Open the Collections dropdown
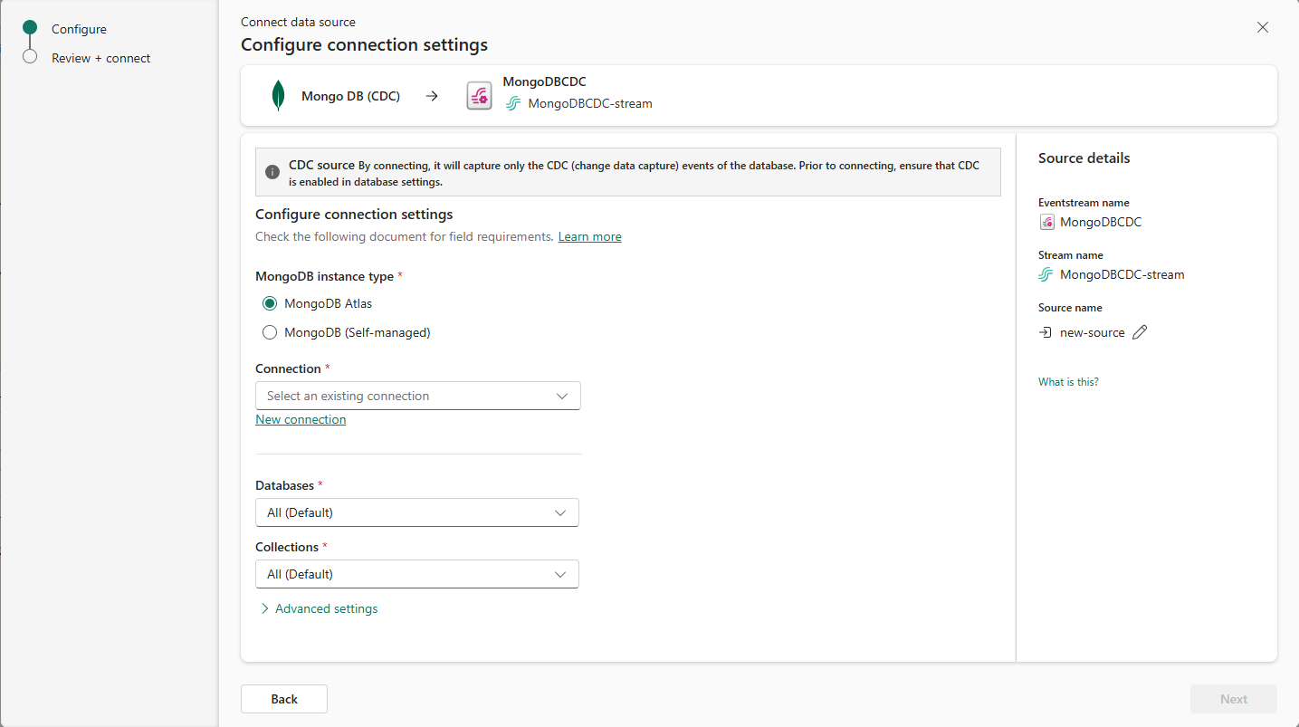The image size is (1299, 727). [x=417, y=574]
